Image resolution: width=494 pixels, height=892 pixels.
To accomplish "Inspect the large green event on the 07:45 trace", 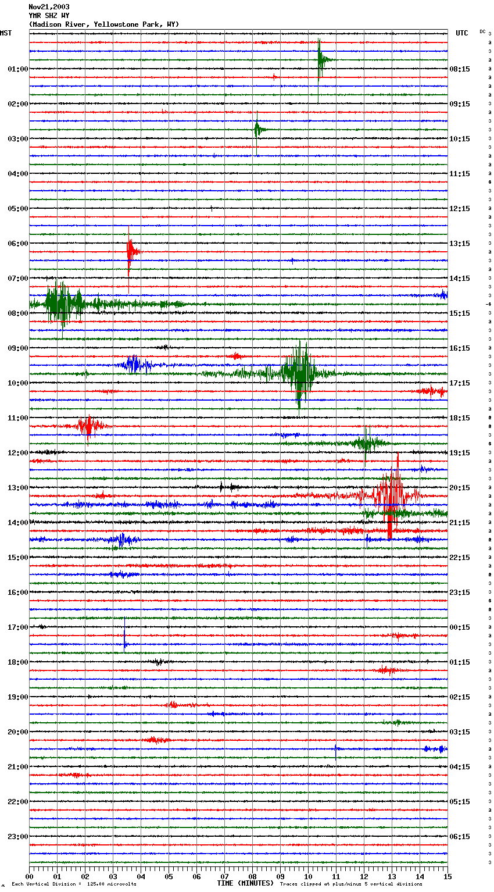I will [x=65, y=304].
